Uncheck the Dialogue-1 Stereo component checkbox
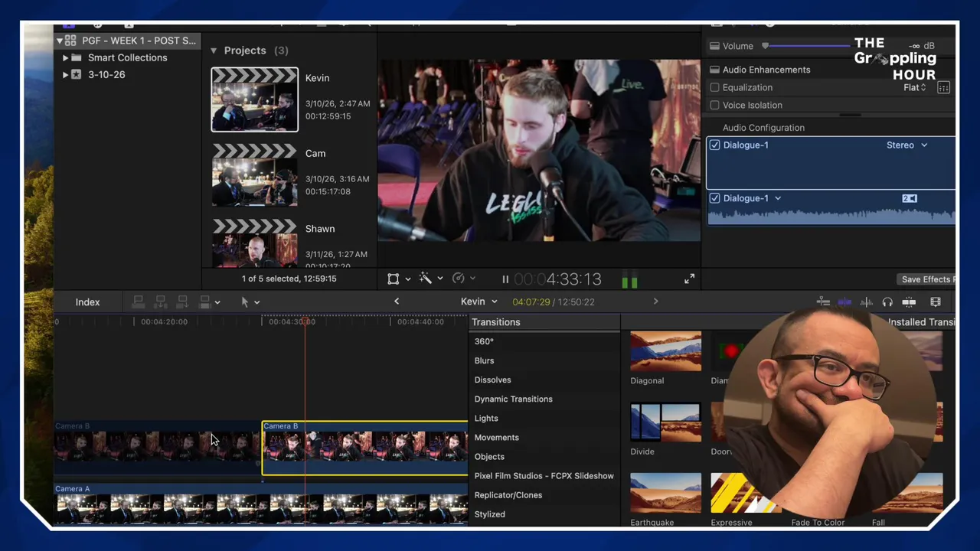Viewport: 980px width, 551px height. (714, 145)
